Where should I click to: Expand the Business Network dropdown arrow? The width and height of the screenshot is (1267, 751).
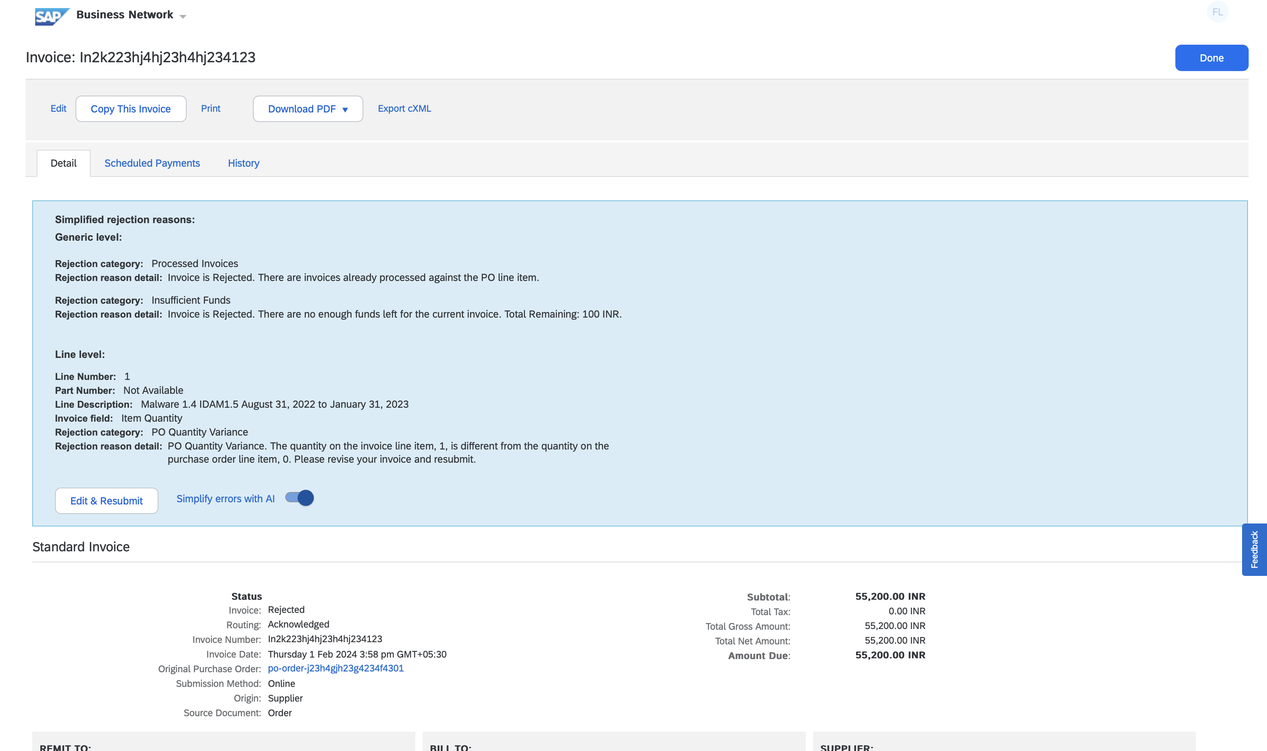tap(183, 17)
